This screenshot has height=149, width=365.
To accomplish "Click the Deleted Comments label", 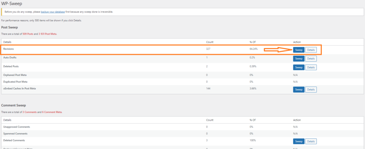I will (14, 140).
